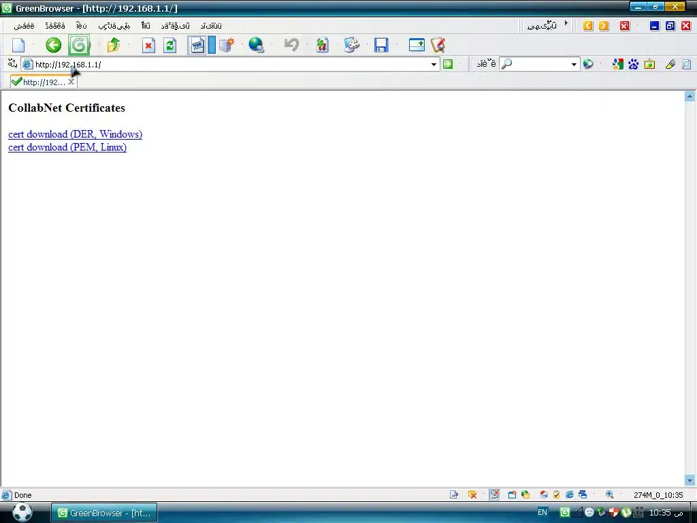Click the window with green up arrow icon
Image resolution: width=697 pixels, height=523 pixels.
point(417,45)
